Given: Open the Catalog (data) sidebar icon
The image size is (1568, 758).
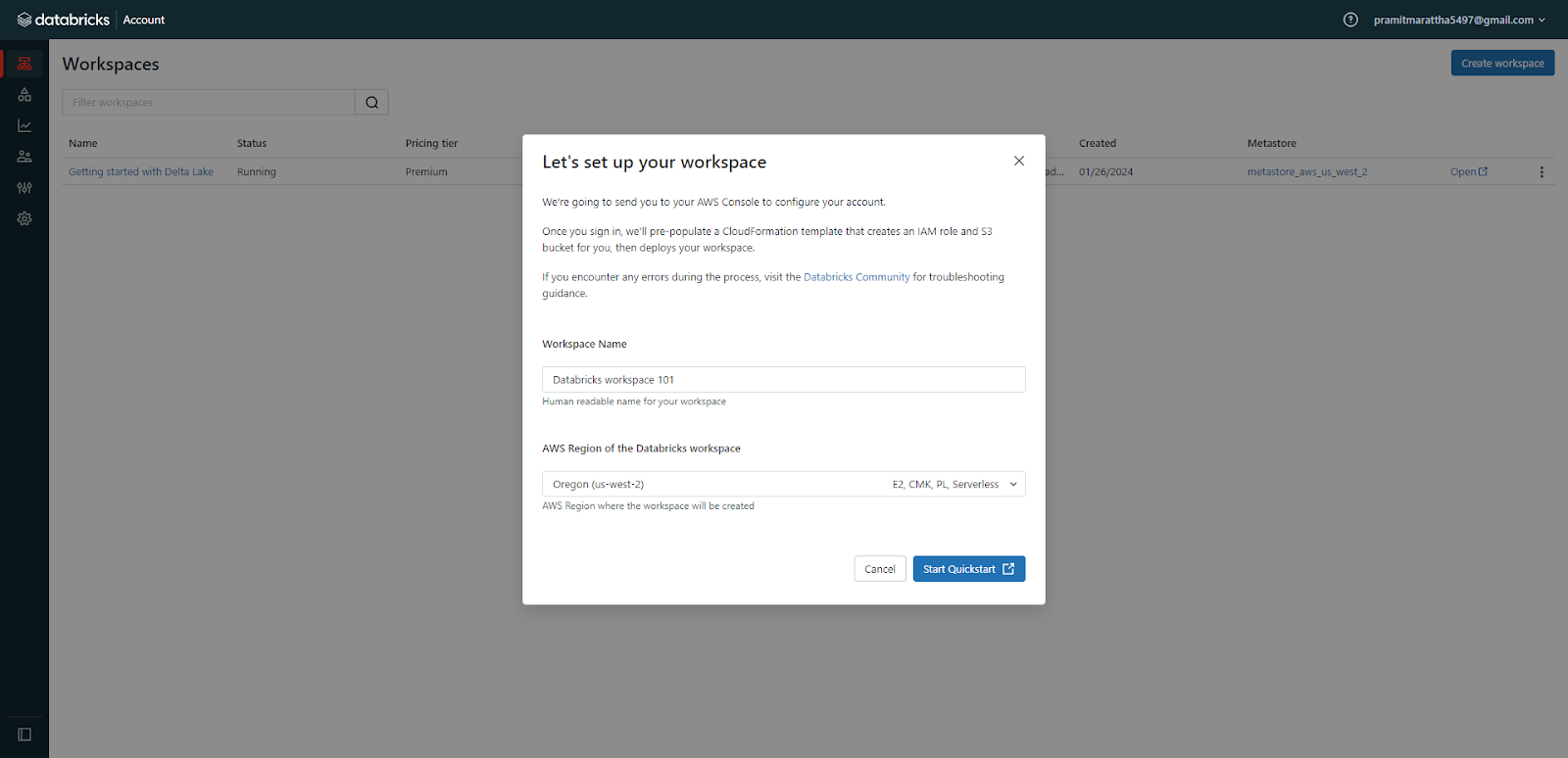Looking at the screenshot, I should (24, 95).
